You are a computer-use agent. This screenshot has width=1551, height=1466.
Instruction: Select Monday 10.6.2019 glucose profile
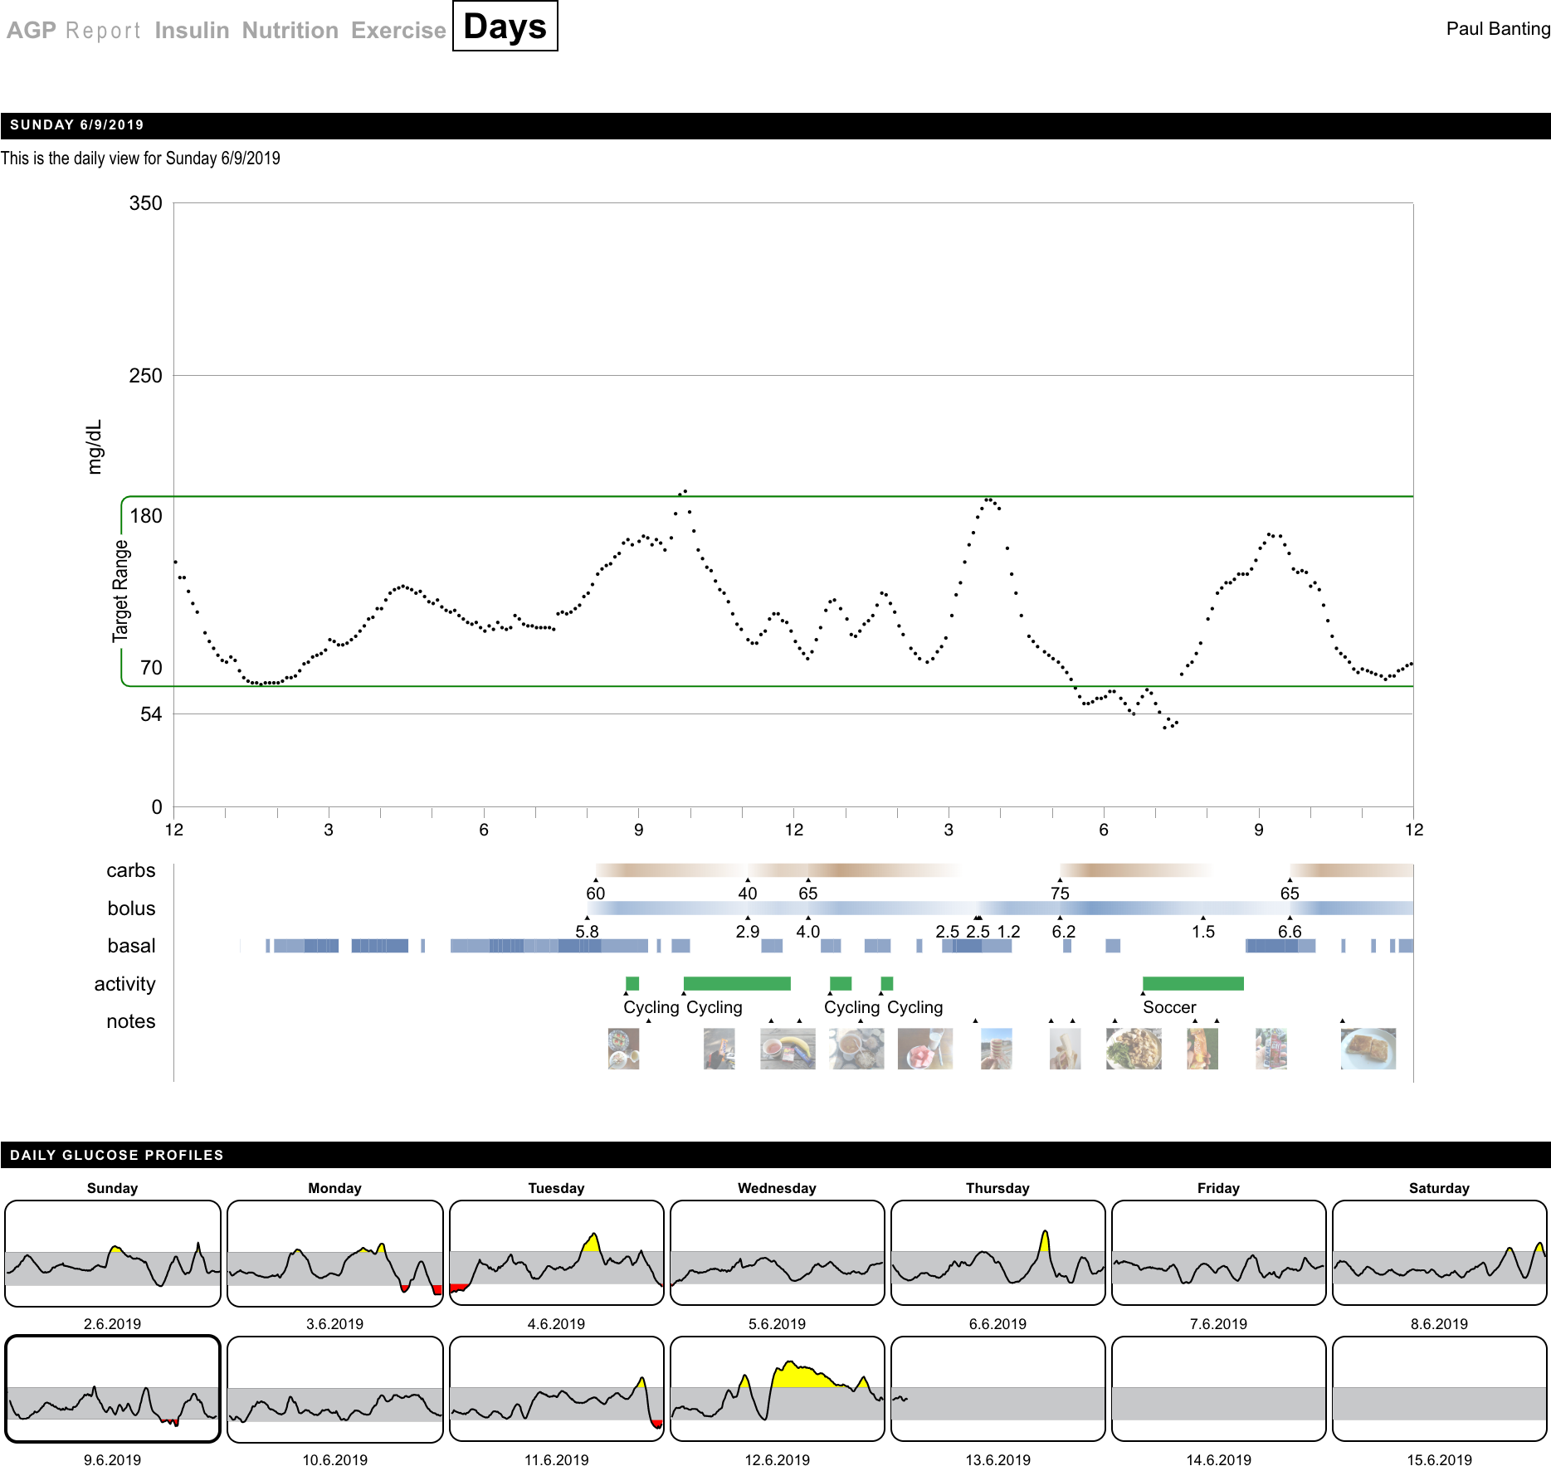[x=334, y=1389]
